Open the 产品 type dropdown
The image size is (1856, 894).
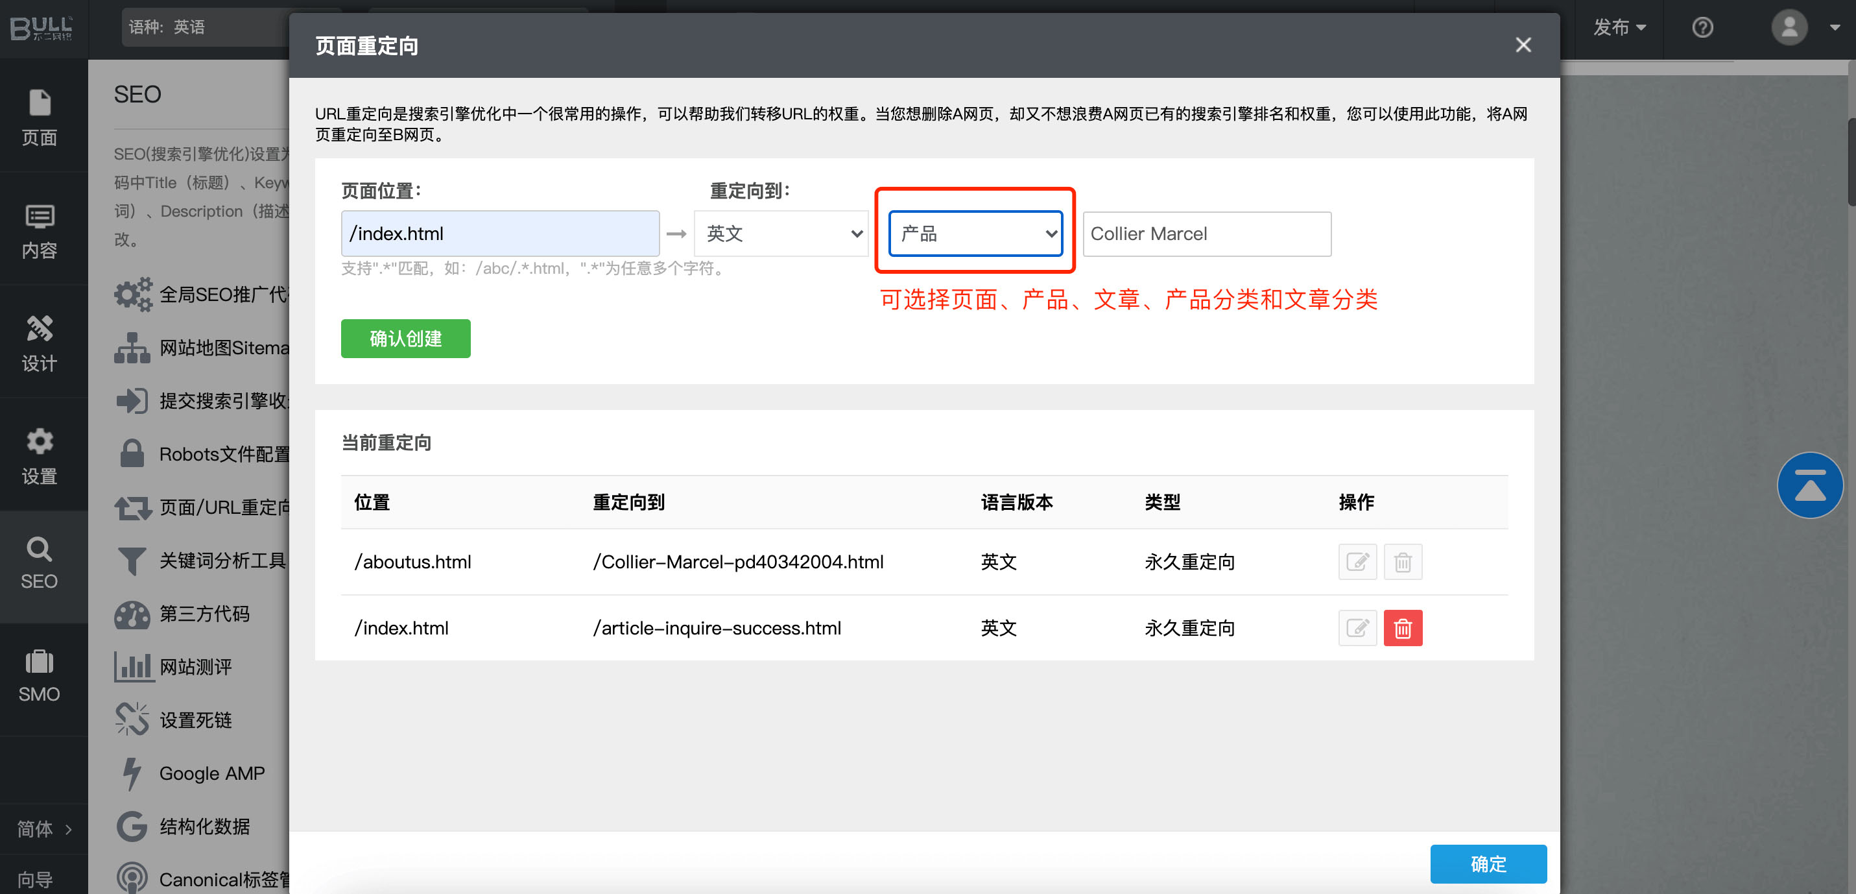pos(975,234)
